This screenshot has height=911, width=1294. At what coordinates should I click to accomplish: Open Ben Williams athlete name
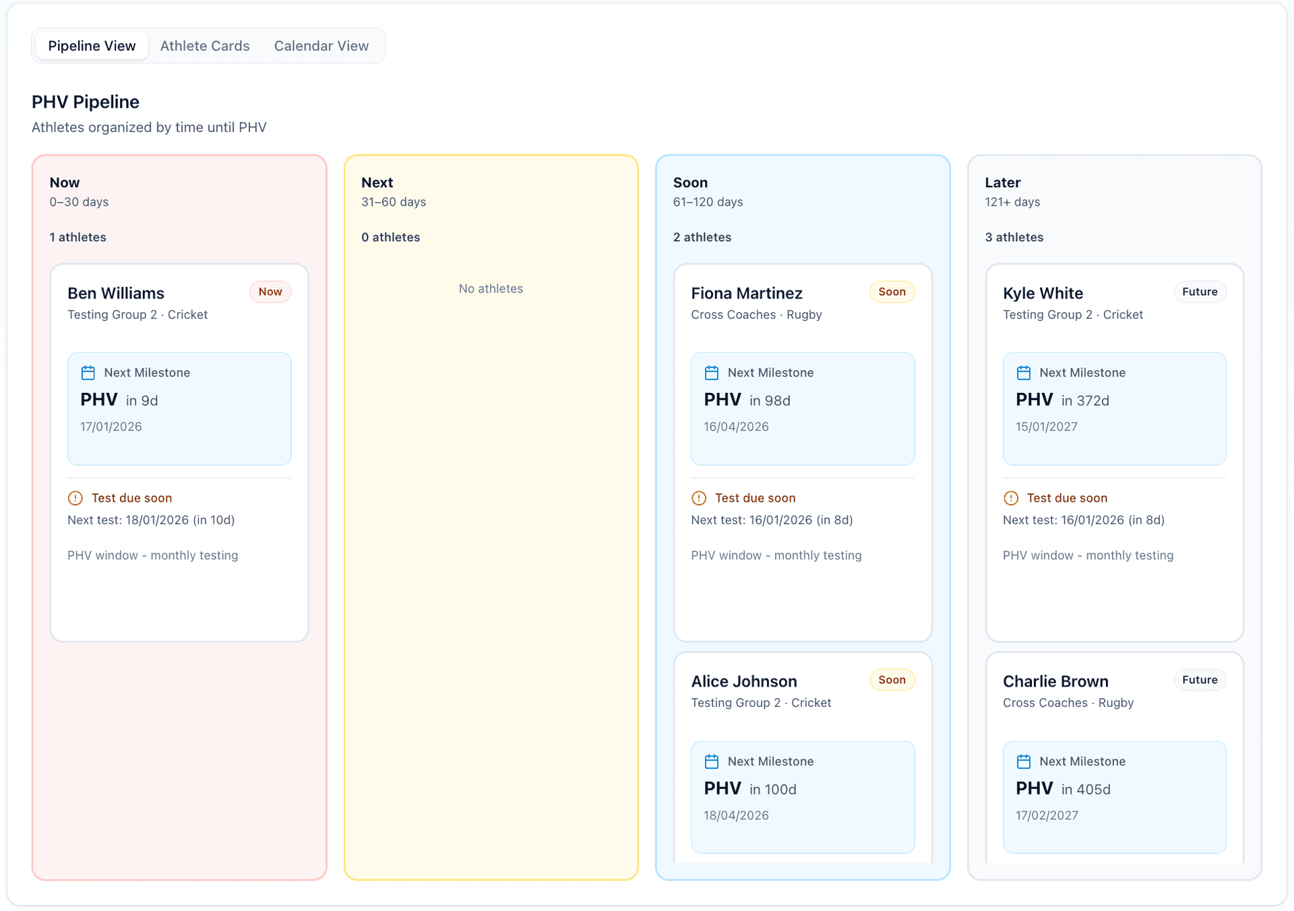click(116, 293)
